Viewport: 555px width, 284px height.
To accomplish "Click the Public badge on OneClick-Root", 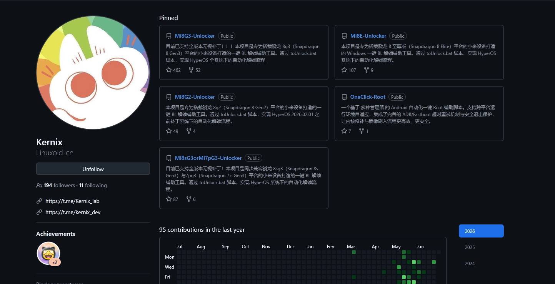I will pos(397,97).
